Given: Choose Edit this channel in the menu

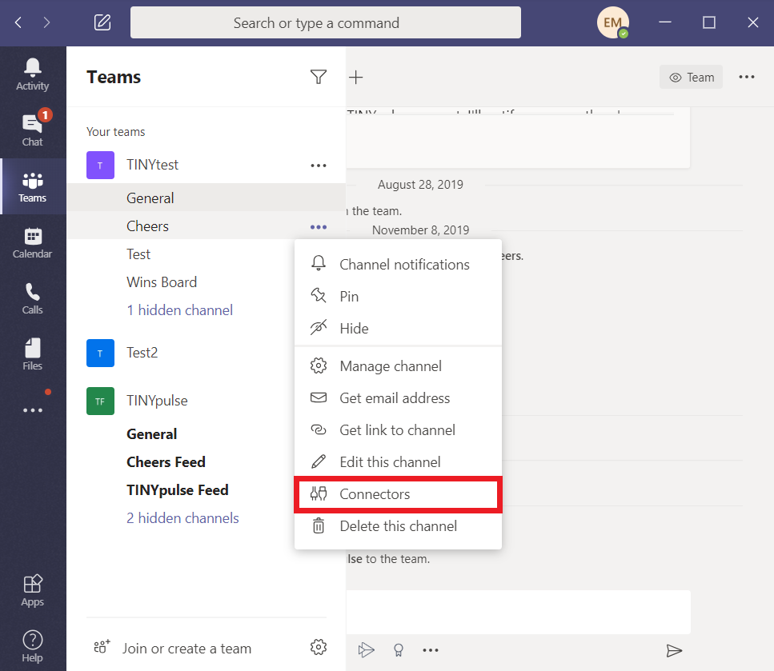Looking at the screenshot, I should 390,461.
